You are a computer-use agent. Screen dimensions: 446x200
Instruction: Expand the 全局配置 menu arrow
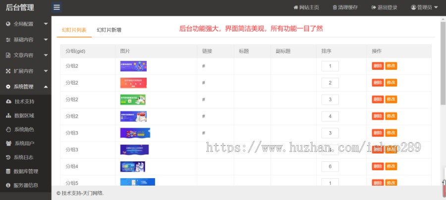[x=46, y=24]
